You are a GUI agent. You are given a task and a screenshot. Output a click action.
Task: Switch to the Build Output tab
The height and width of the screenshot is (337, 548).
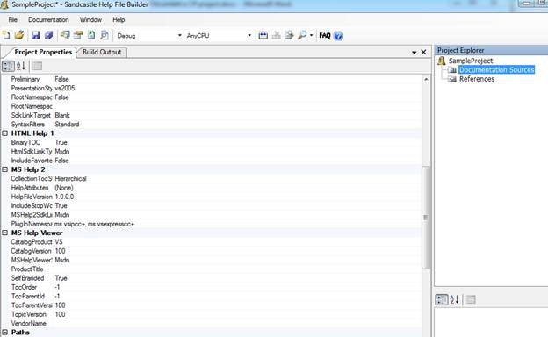tap(102, 52)
